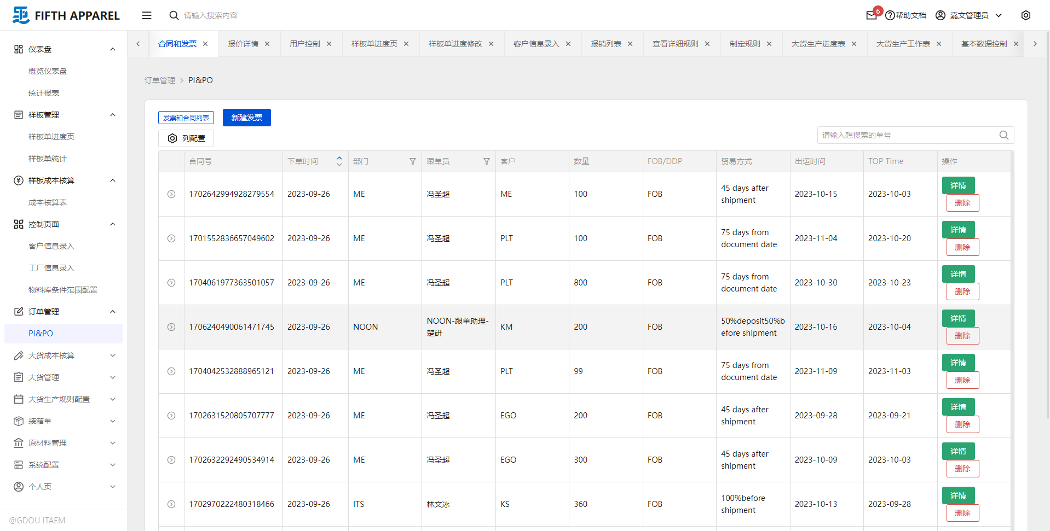The height and width of the screenshot is (531, 1050).
Task: Click the top search magnifier icon
Action: tap(174, 15)
